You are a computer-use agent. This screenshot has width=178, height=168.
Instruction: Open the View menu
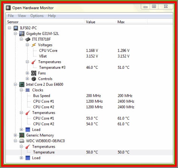click(22, 16)
